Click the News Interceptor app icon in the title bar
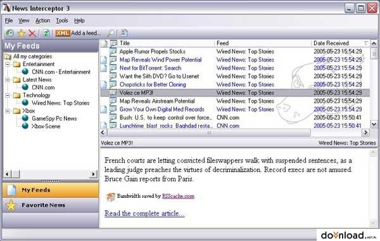 [x=6, y=8]
